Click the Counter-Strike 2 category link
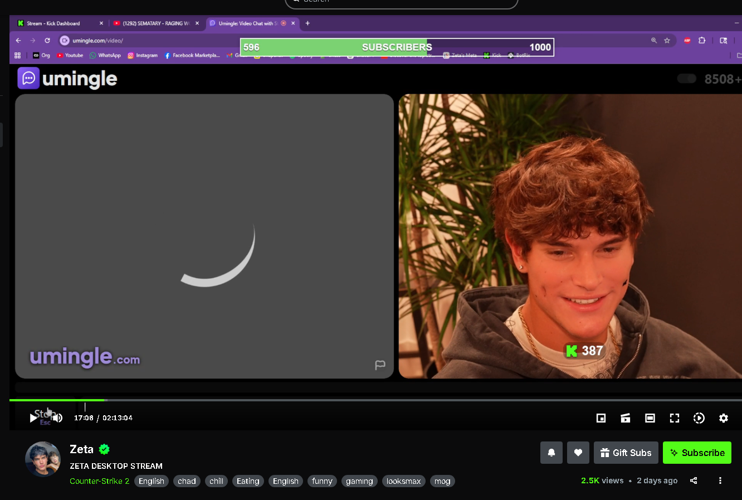The height and width of the screenshot is (500, 742). tap(99, 481)
